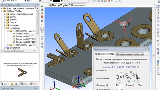Close the Меню документов panel
This screenshot has height=90, width=160.
38,5
